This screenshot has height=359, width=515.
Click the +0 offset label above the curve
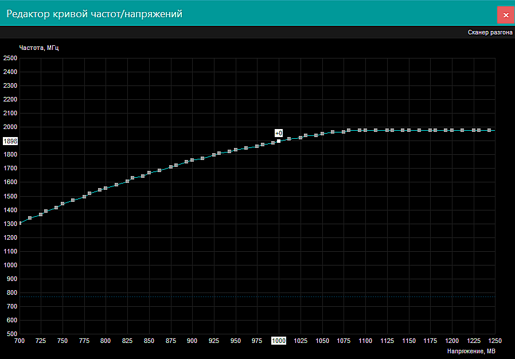coord(279,133)
